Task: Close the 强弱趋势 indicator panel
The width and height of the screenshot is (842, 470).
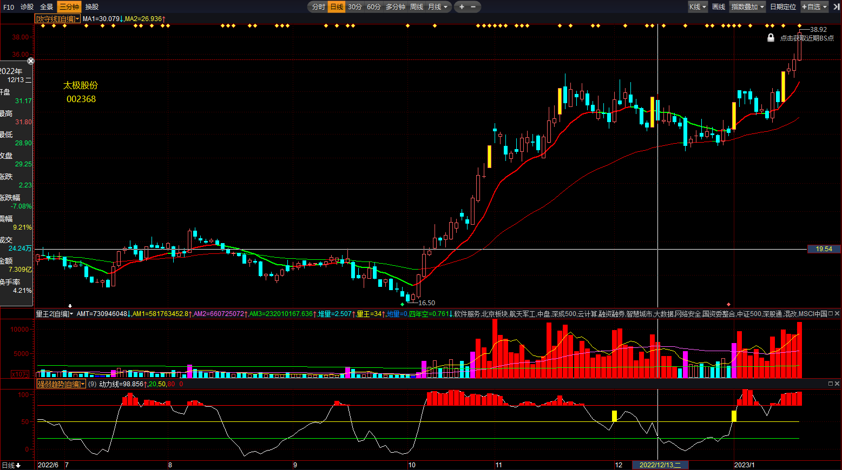Action: point(837,384)
